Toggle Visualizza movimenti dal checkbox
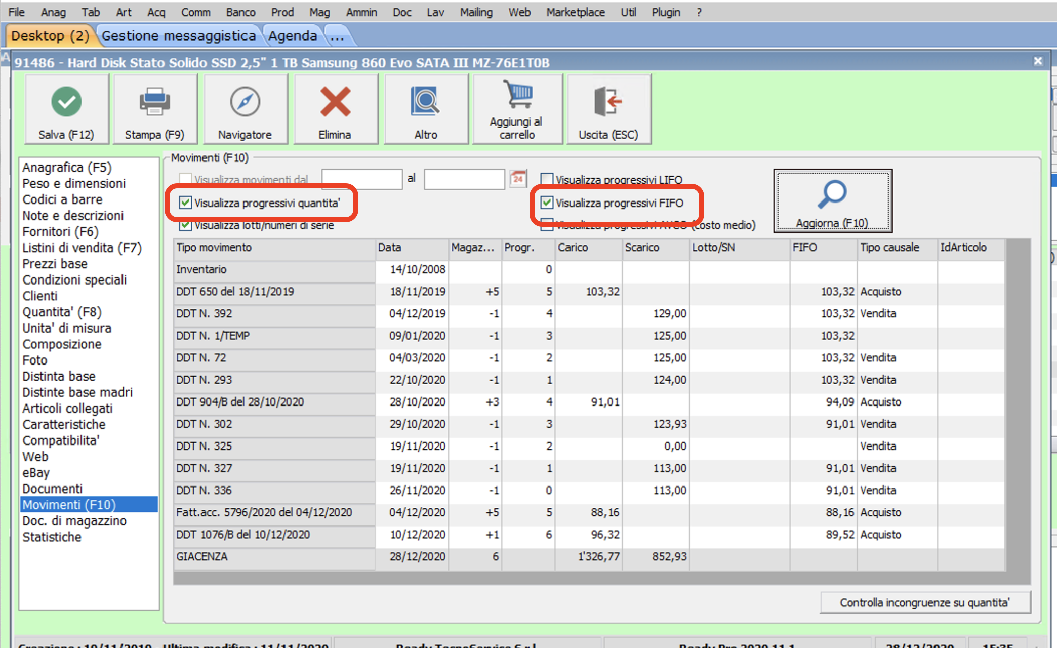Viewport: 1057px width, 648px height. pyautogui.click(x=186, y=179)
